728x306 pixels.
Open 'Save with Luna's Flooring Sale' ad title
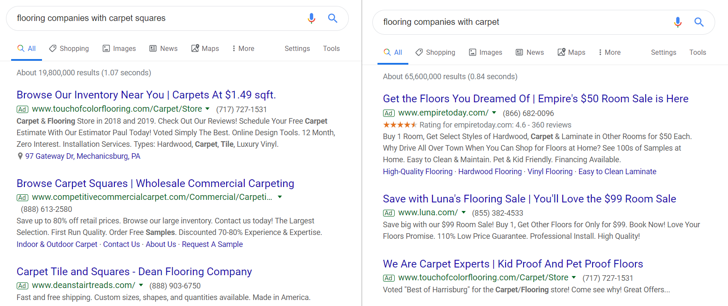coord(530,199)
